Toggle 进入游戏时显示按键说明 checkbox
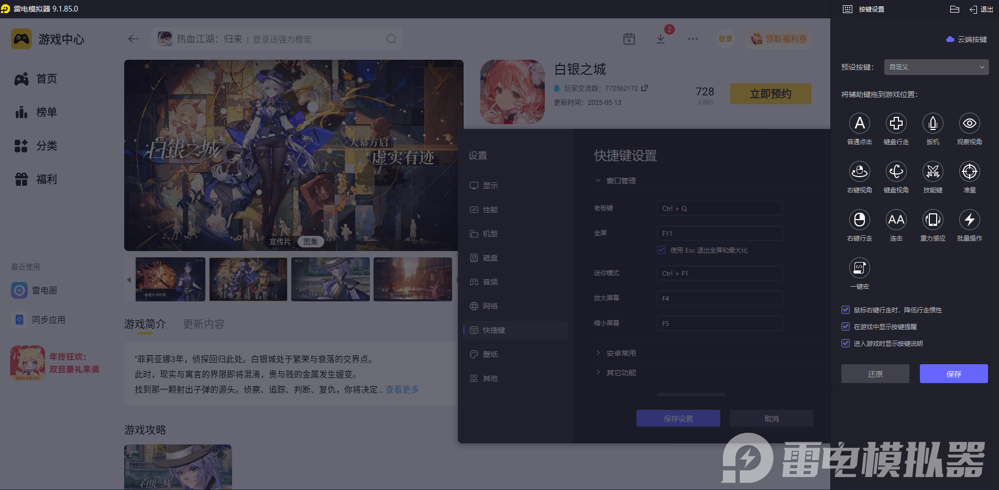Image resolution: width=999 pixels, height=490 pixels. pyautogui.click(x=846, y=343)
